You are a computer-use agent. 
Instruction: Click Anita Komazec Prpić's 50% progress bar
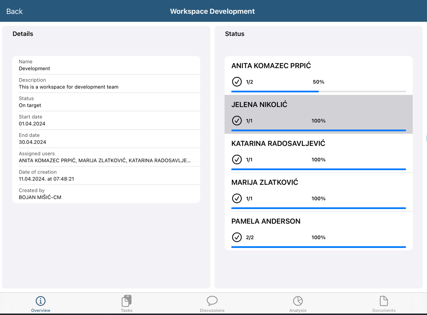(318, 92)
